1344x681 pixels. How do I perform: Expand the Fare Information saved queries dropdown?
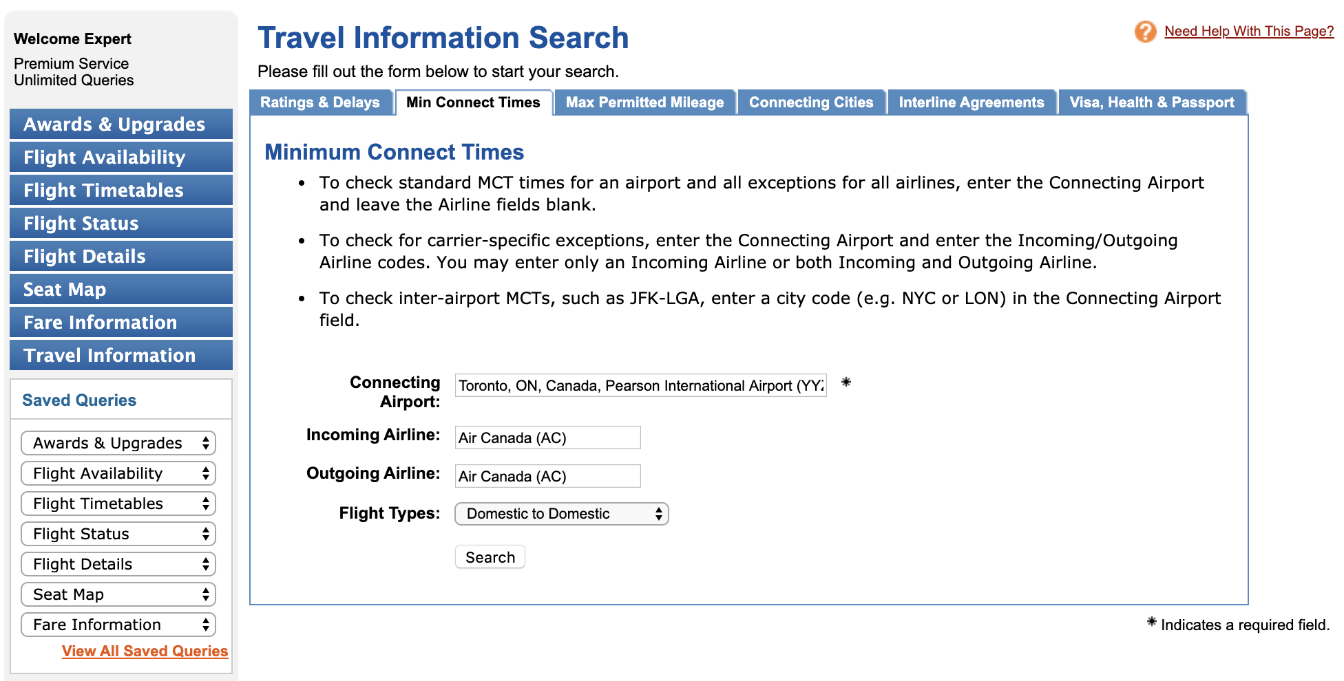coord(118,625)
